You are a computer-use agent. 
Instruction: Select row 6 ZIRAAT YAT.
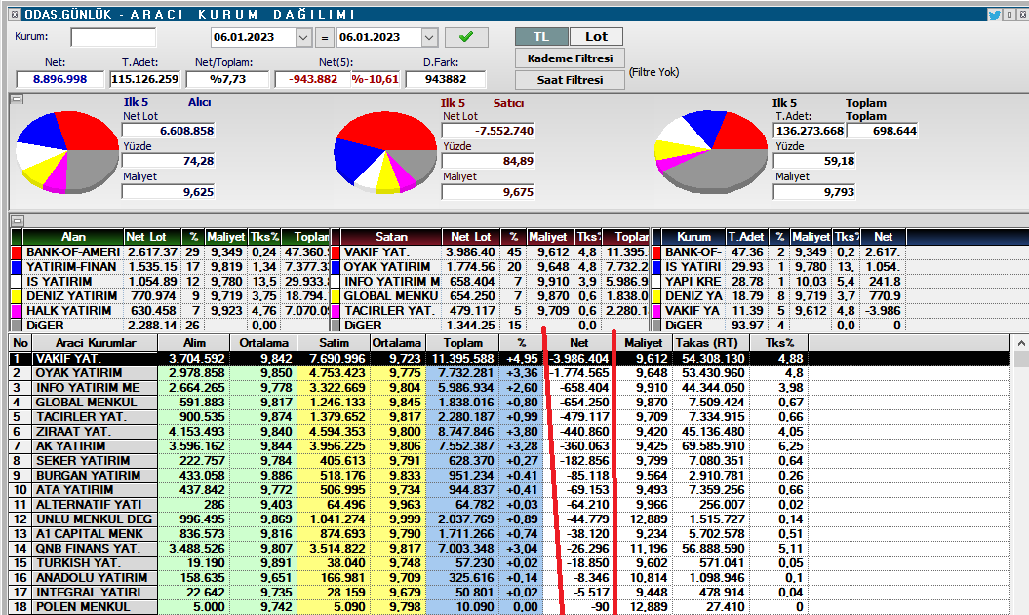[x=508, y=432]
